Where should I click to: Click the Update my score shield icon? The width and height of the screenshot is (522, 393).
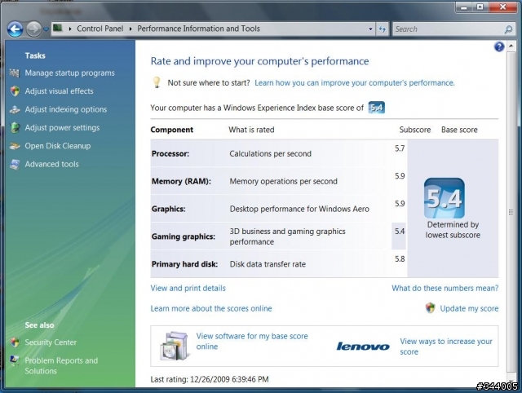pyautogui.click(x=430, y=308)
